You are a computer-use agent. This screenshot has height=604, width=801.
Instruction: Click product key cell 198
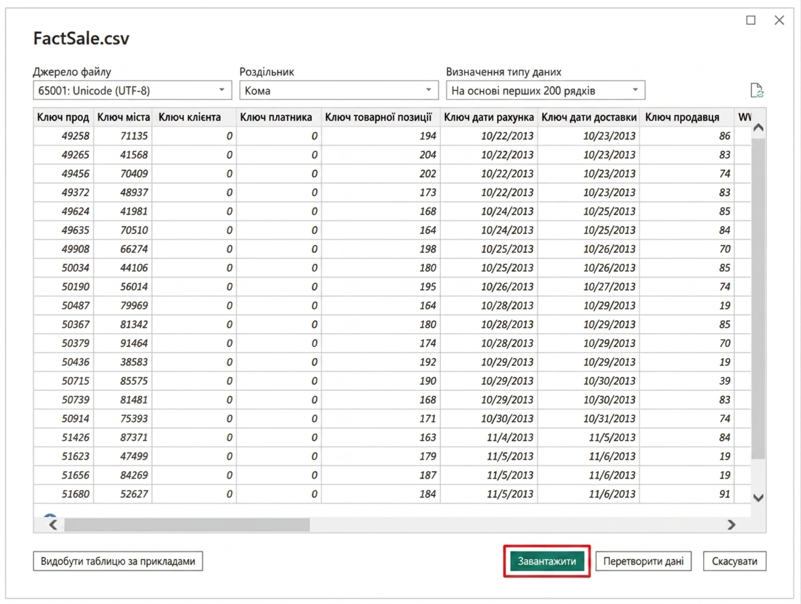pyautogui.click(x=380, y=249)
